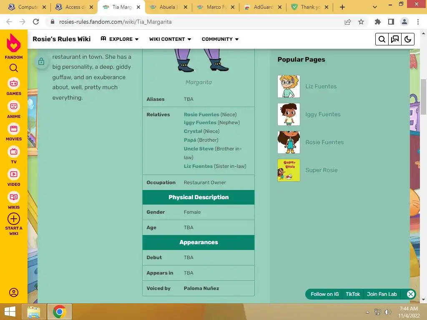Click the wiki search magnifier button
Viewport: 427px width, 320px height.
pos(382,39)
